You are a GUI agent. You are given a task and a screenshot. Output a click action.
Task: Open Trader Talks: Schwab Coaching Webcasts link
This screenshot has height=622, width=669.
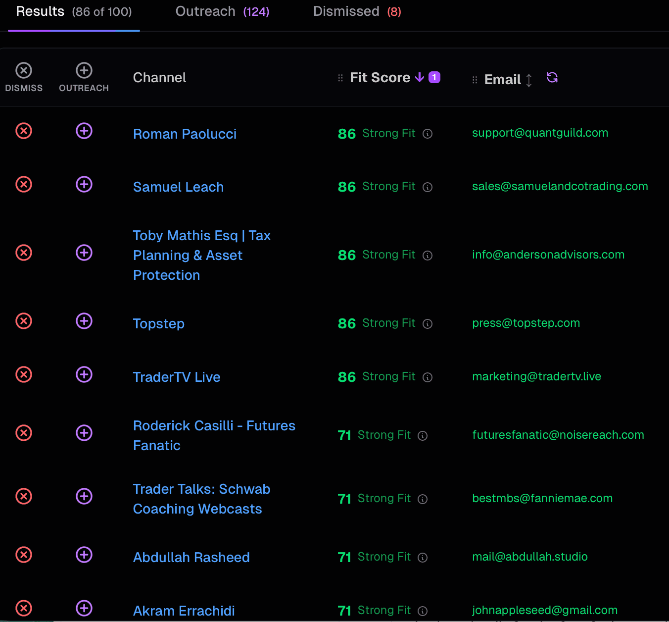(x=202, y=499)
